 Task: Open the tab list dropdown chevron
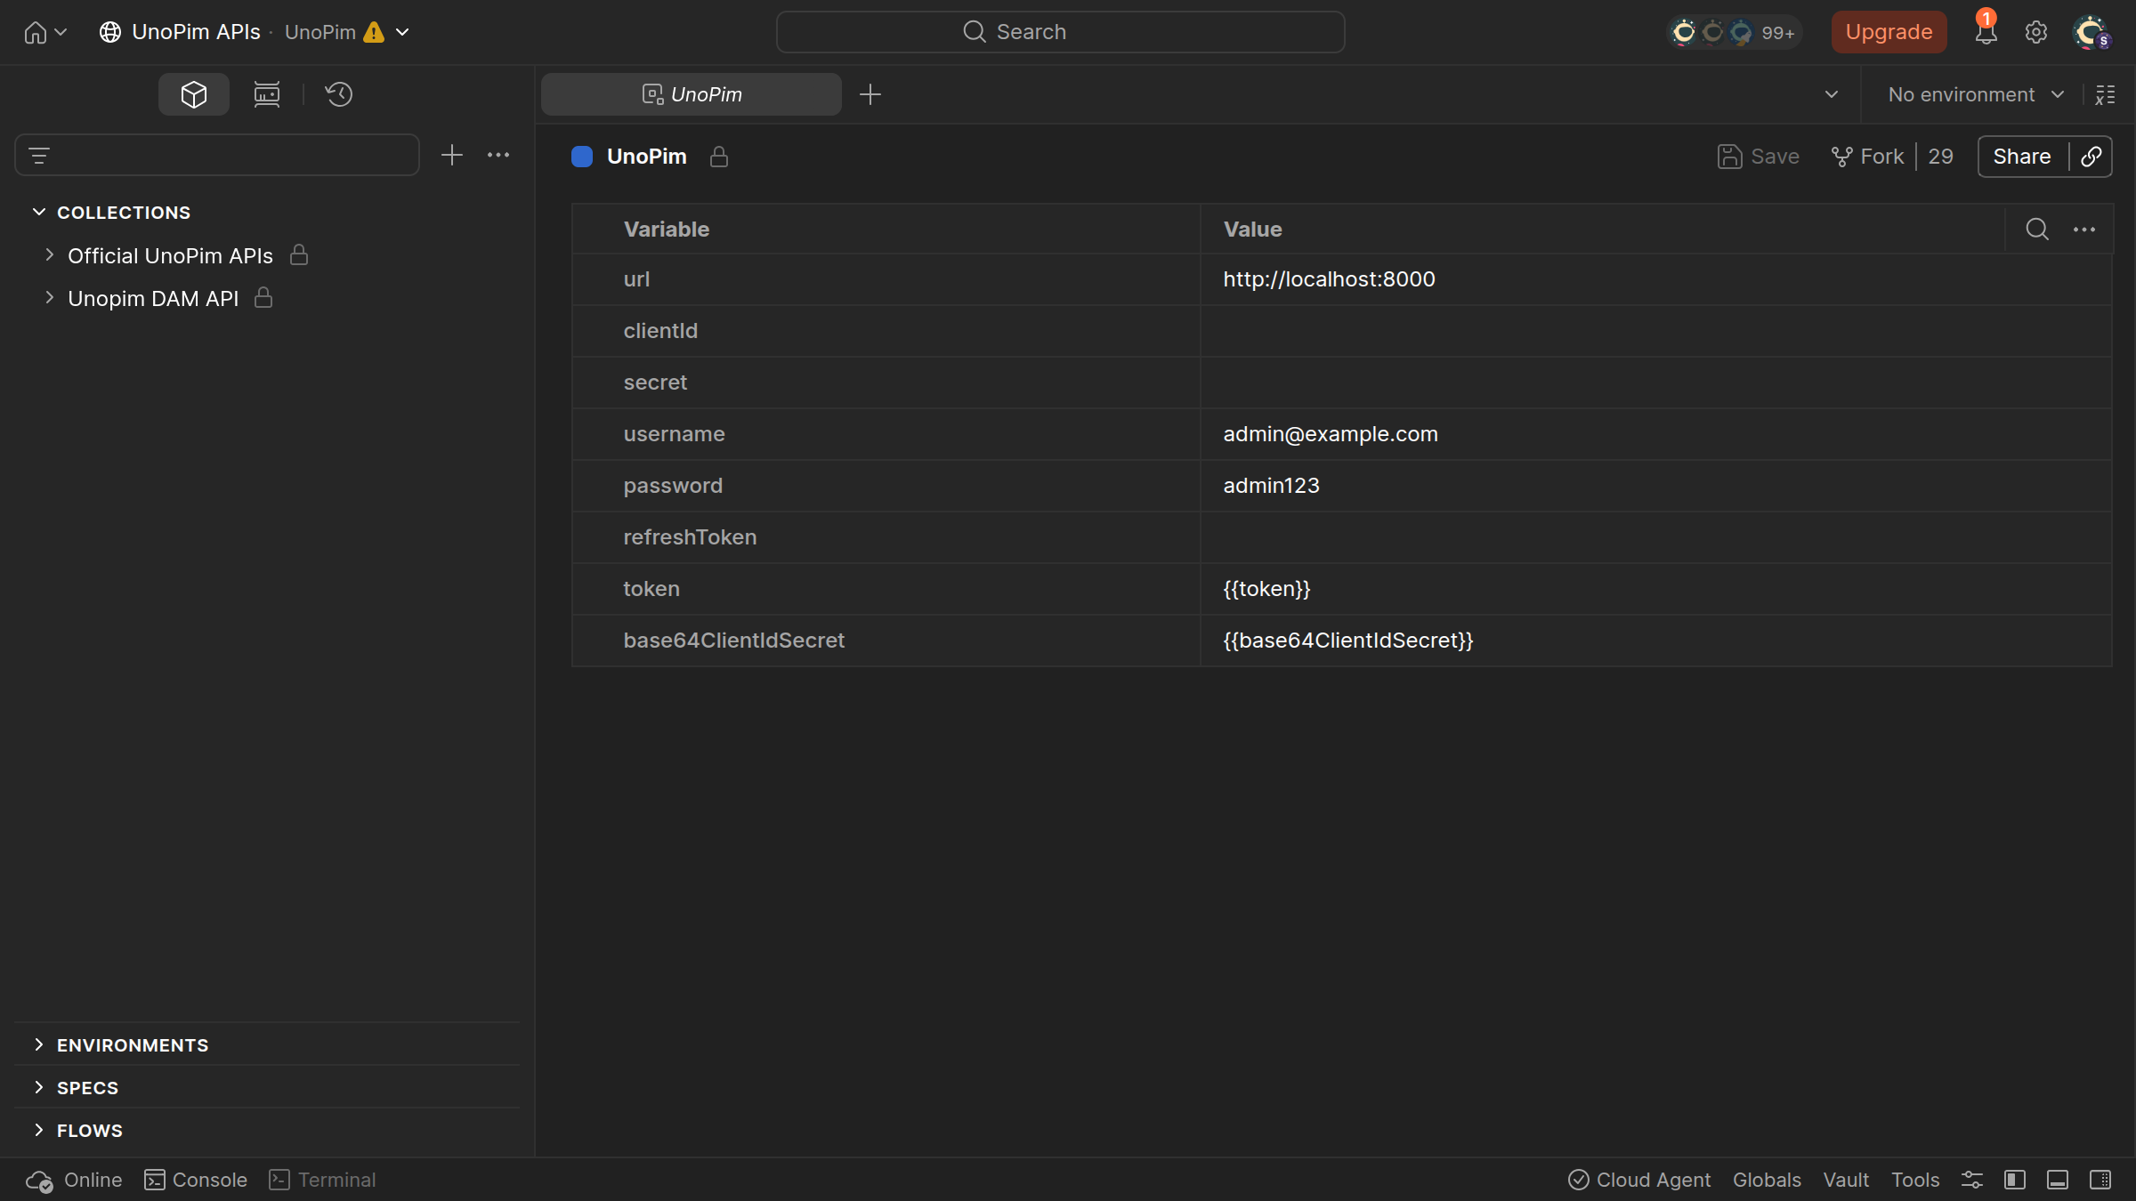pyautogui.click(x=1831, y=94)
